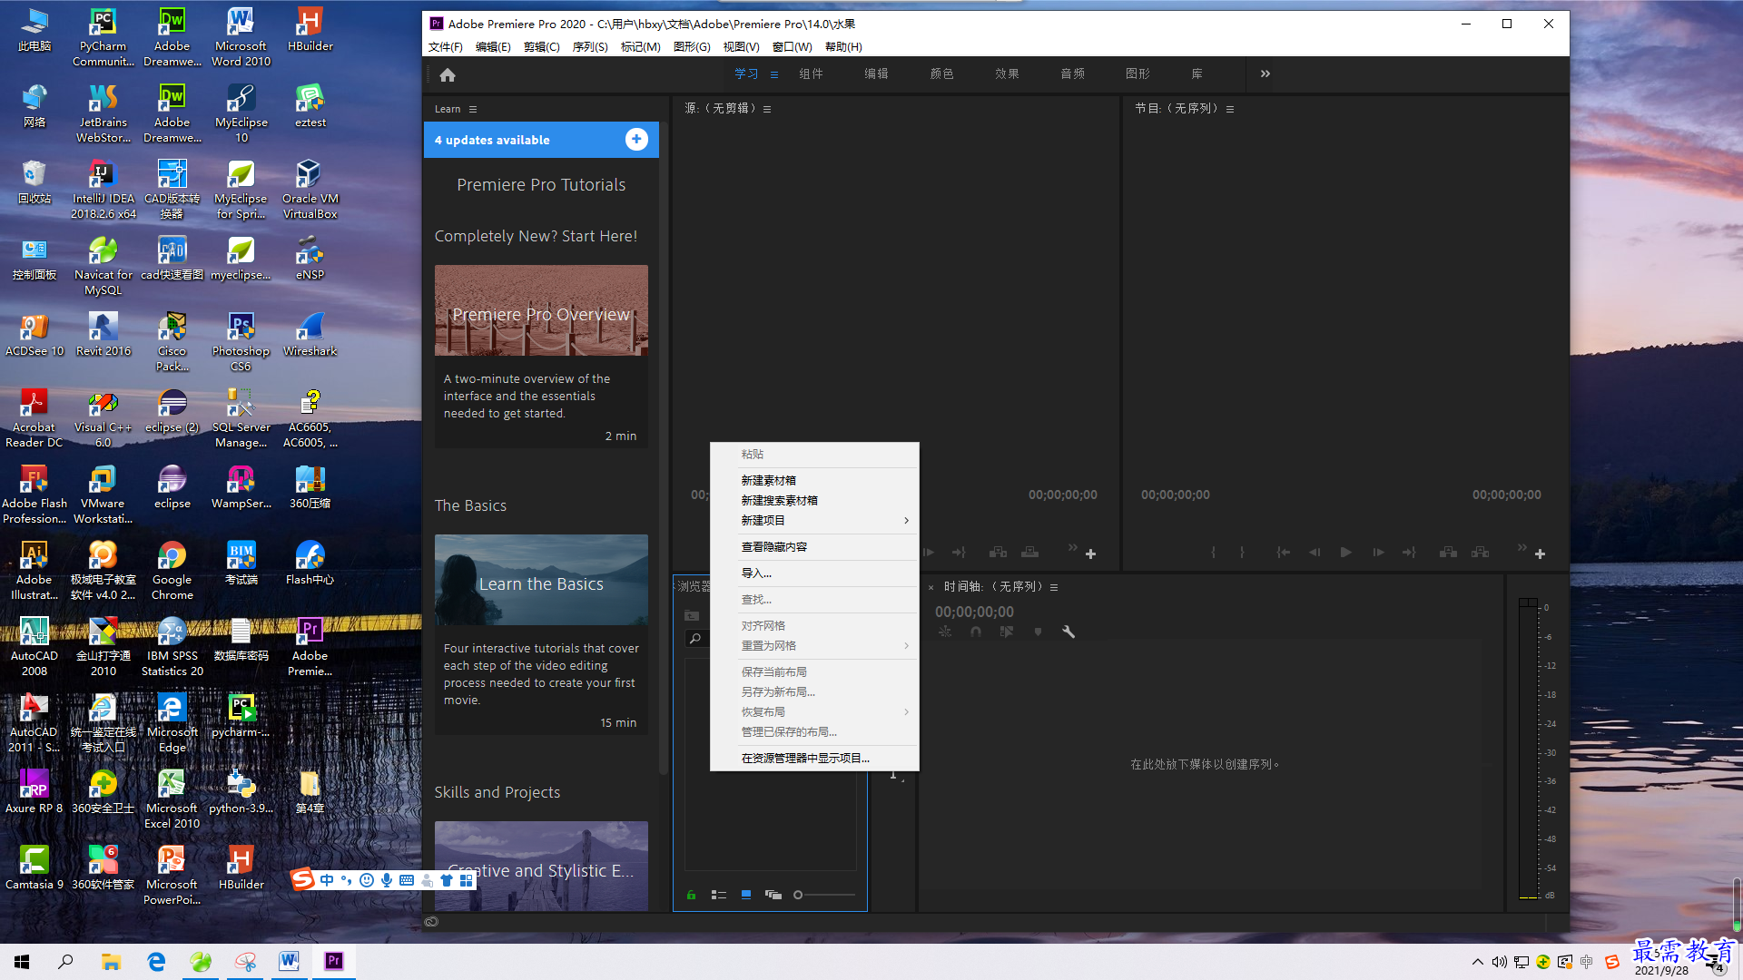Open the Source monitor panel menu
Screen dimensions: 1743x980
pos(767,109)
